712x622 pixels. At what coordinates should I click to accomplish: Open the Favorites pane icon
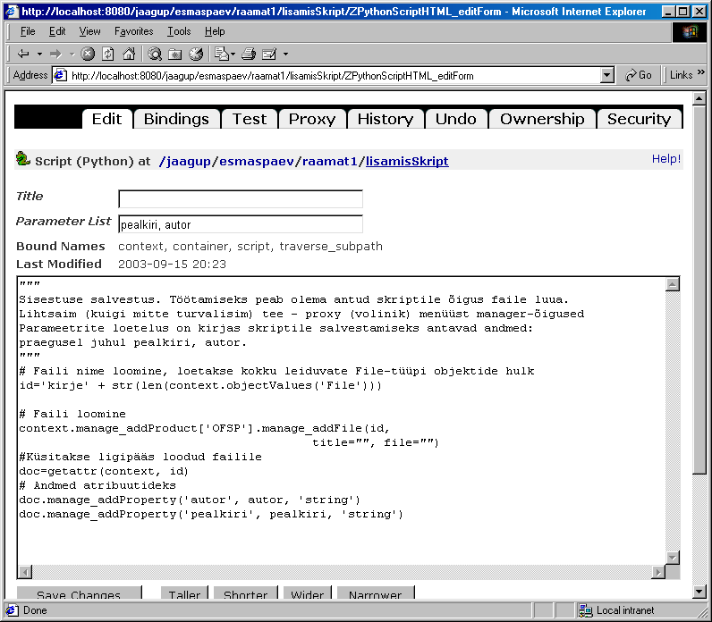pyautogui.click(x=174, y=54)
